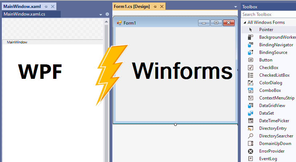
Task: Select the DirectorySearcher label
Action: [276, 136]
